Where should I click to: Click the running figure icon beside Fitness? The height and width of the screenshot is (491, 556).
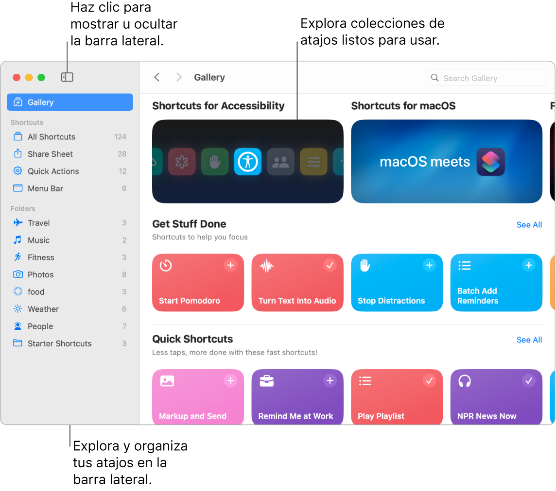pyautogui.click(x=17, y=257)
